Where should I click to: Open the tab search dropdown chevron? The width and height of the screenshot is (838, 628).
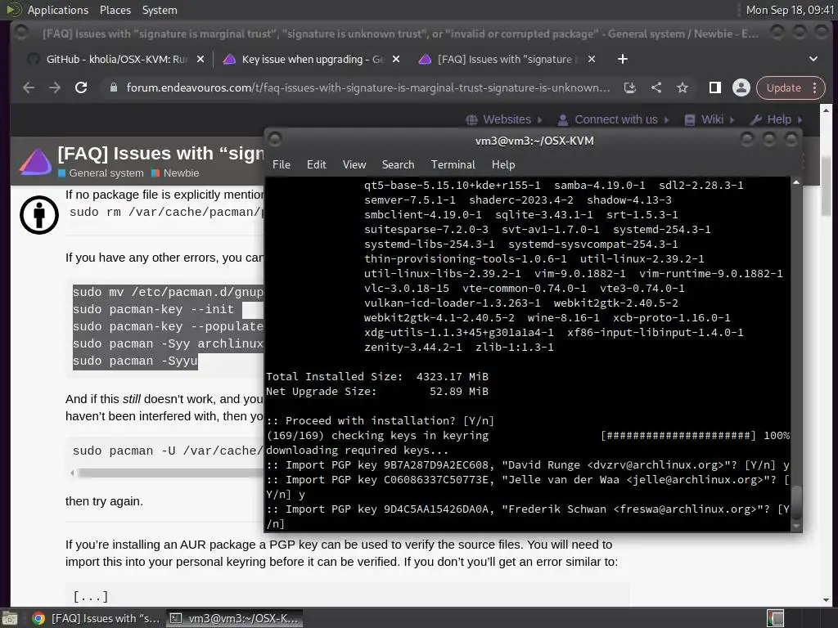[813, 59]
